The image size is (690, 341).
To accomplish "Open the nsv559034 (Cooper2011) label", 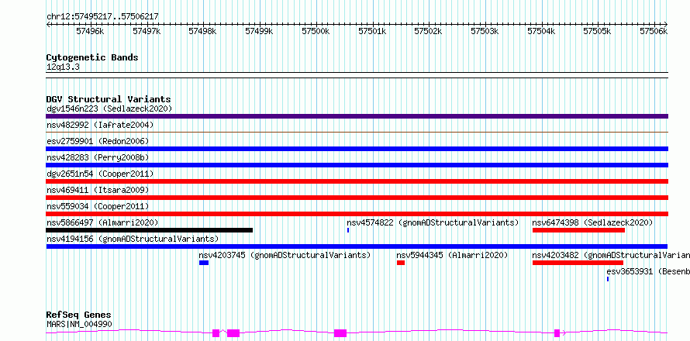I will pos(98,206).
